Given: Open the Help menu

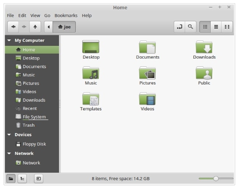Looking at the screenshot, I should pyautogui.click(x=87, y=15).
